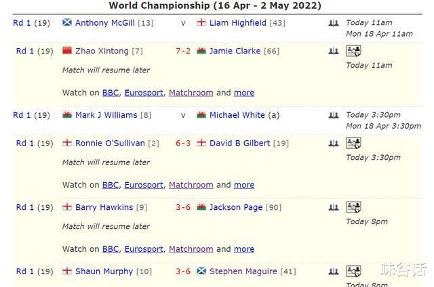Open head-to-head icon for Williams v White
The height and width of the screenshot is (287, 434).
334,115
